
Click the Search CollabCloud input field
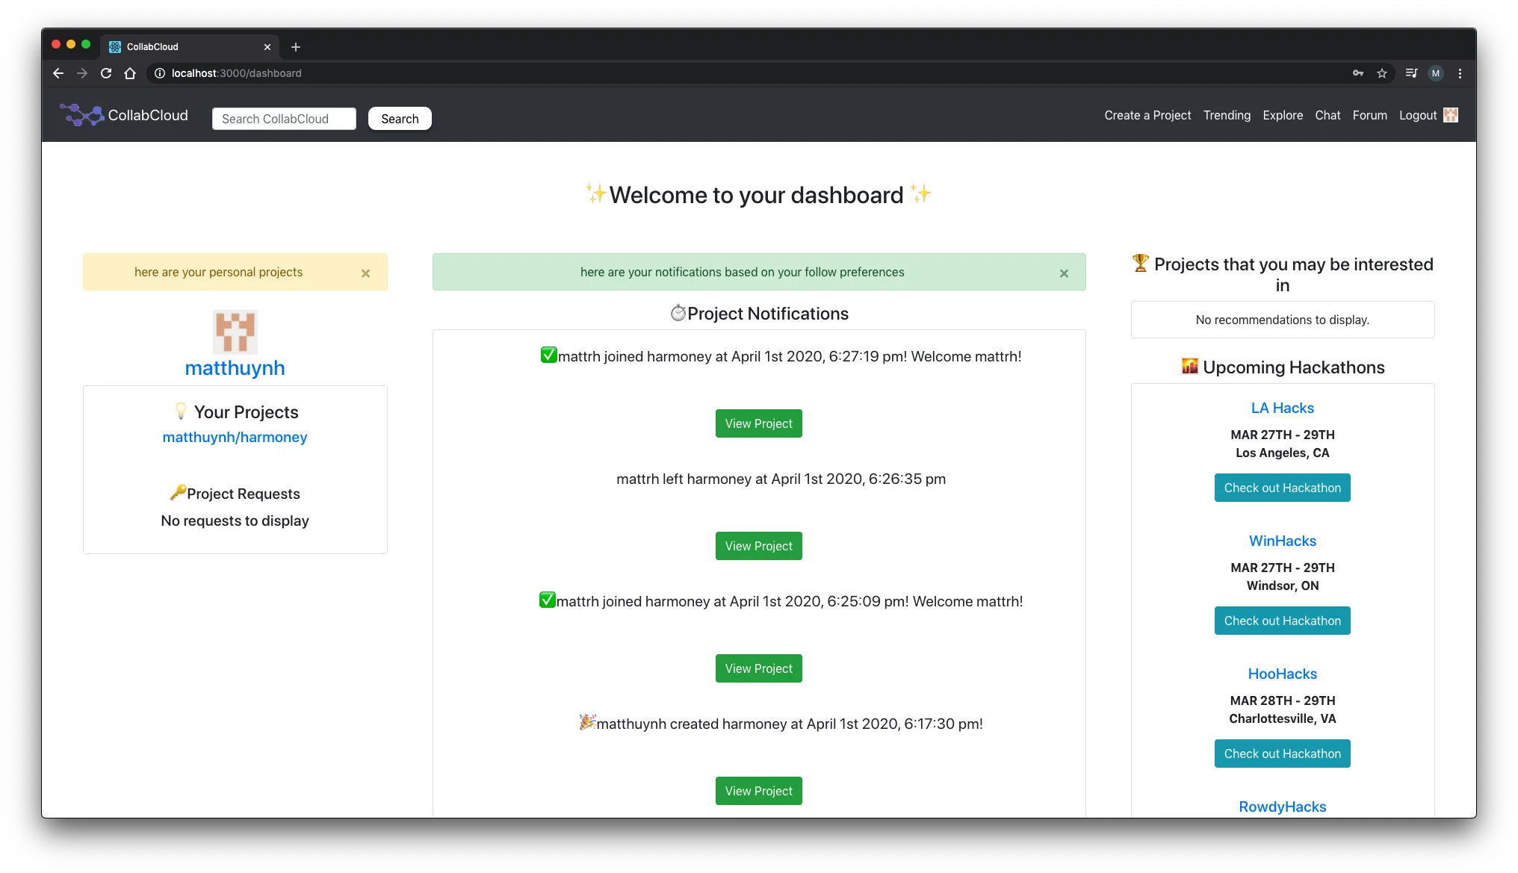pyautogui.click(x=284, y=118)
